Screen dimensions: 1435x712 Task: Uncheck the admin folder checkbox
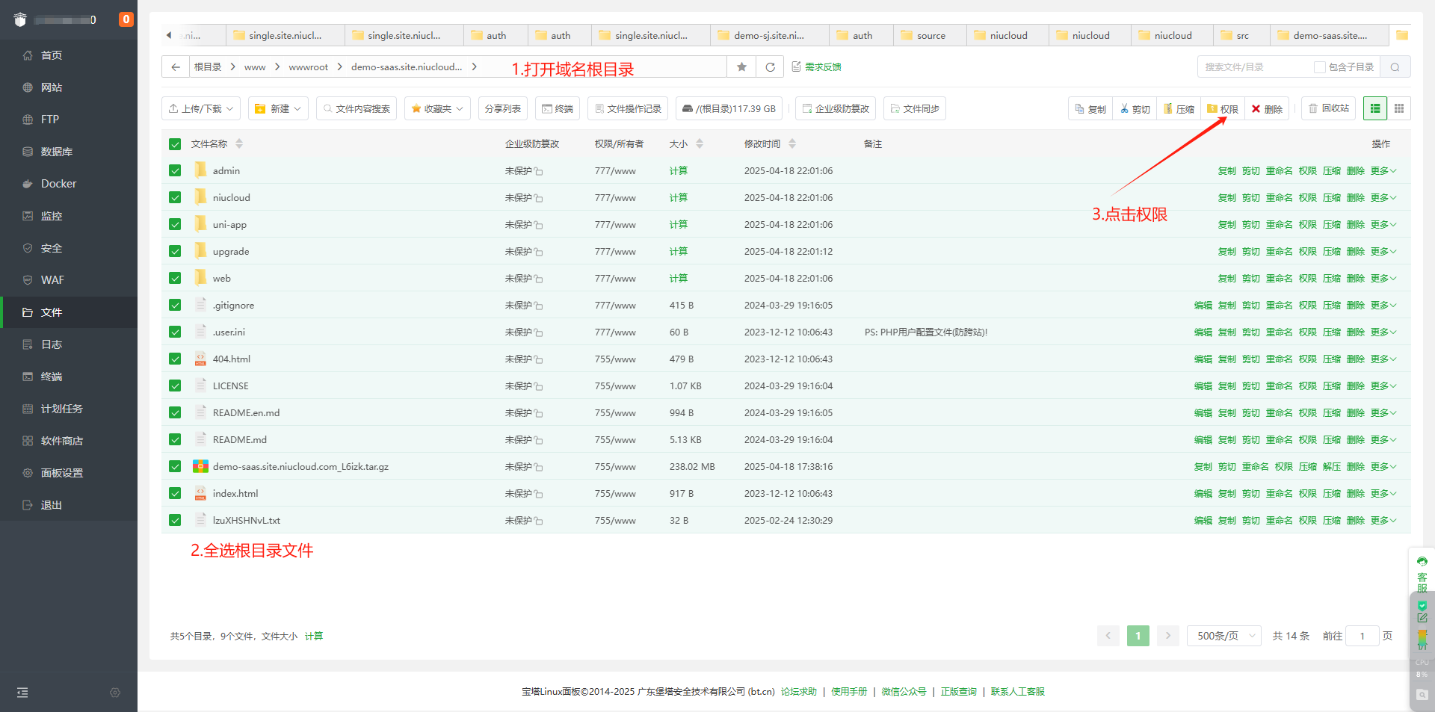(x=175, y=171)
